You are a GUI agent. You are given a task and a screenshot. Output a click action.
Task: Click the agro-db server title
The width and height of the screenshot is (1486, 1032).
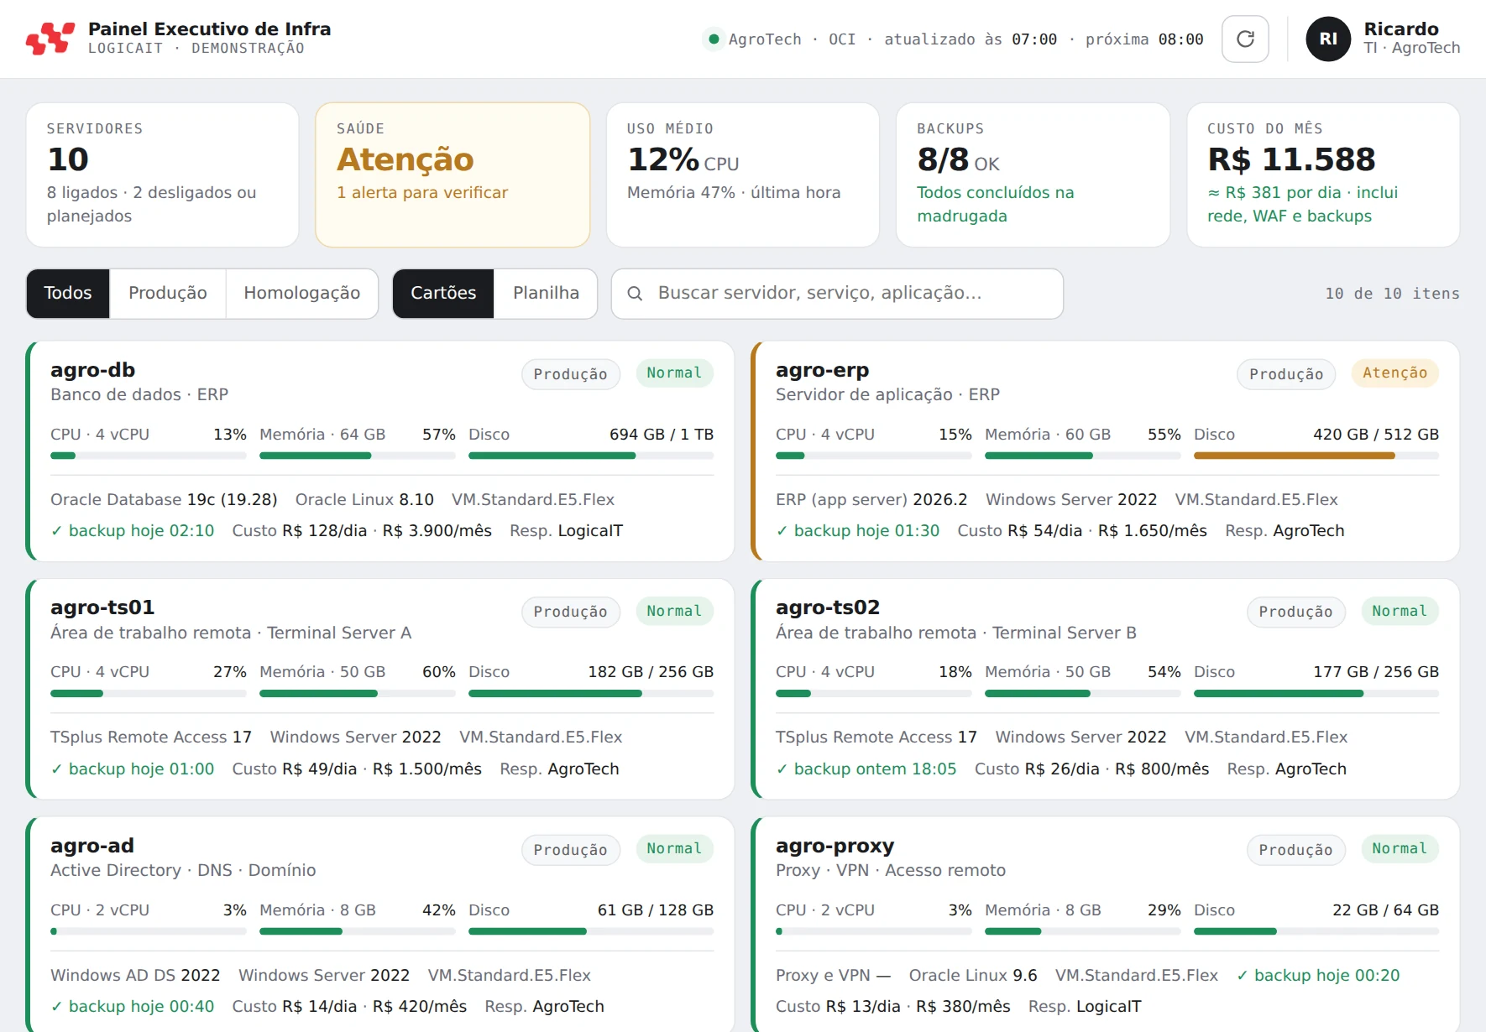pos(92,370)
